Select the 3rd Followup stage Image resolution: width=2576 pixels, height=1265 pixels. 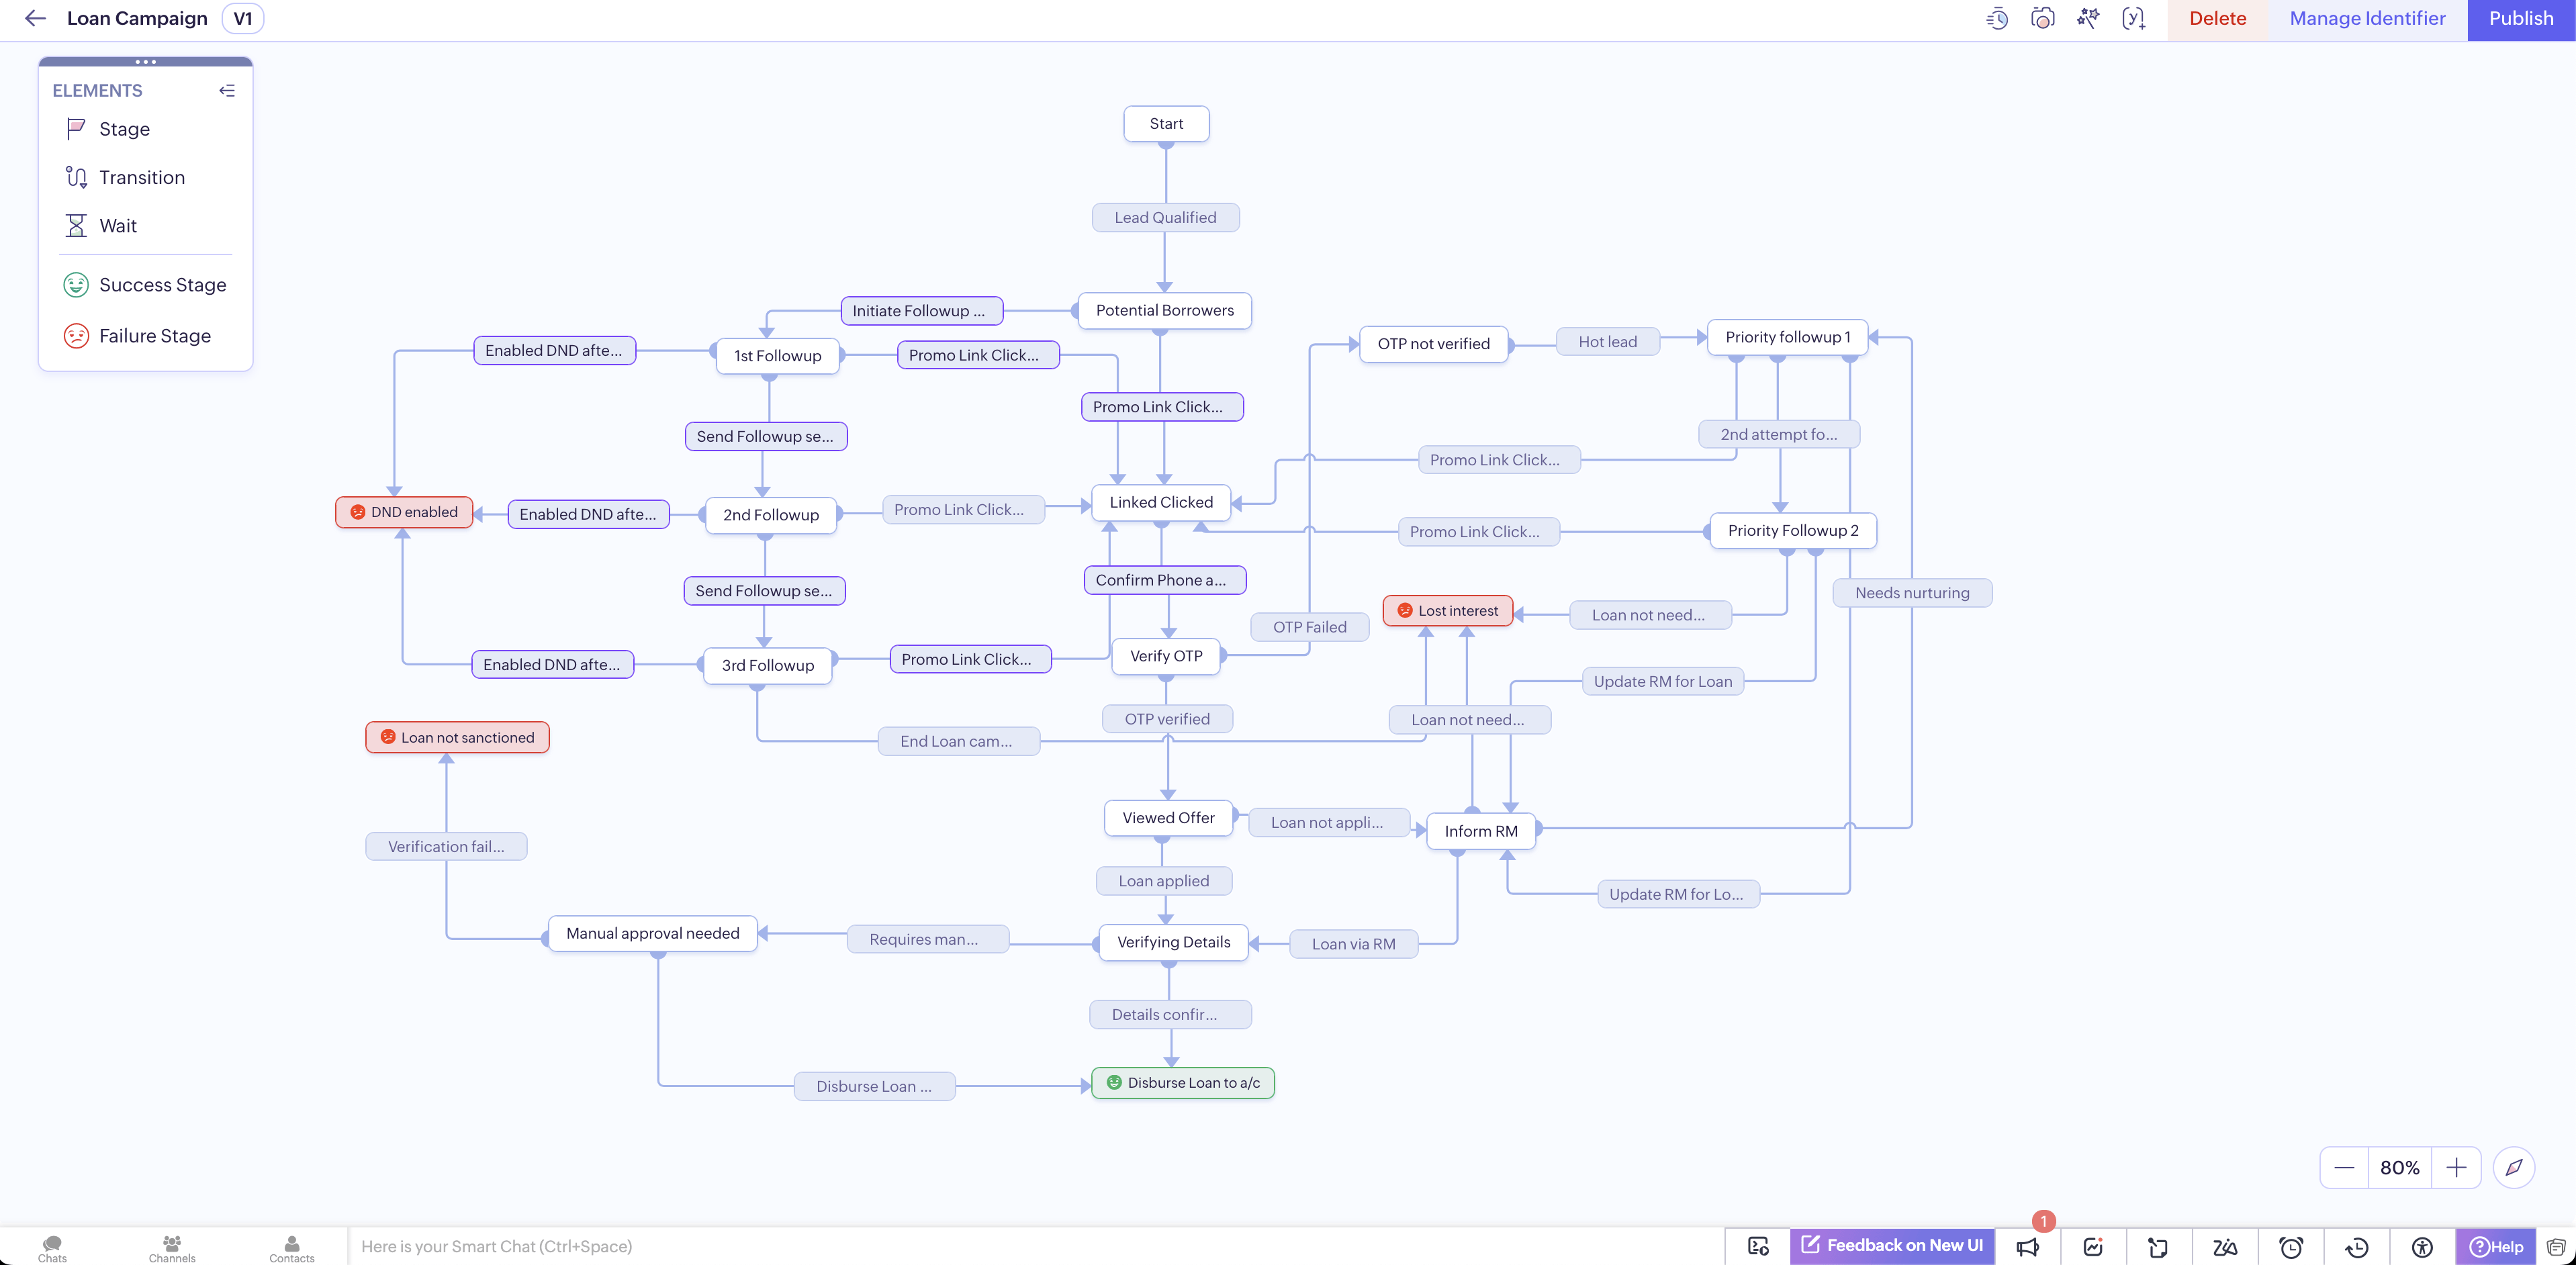[768, 666]
